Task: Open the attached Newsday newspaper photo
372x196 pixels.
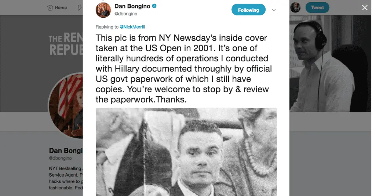Action: [186, 152]
